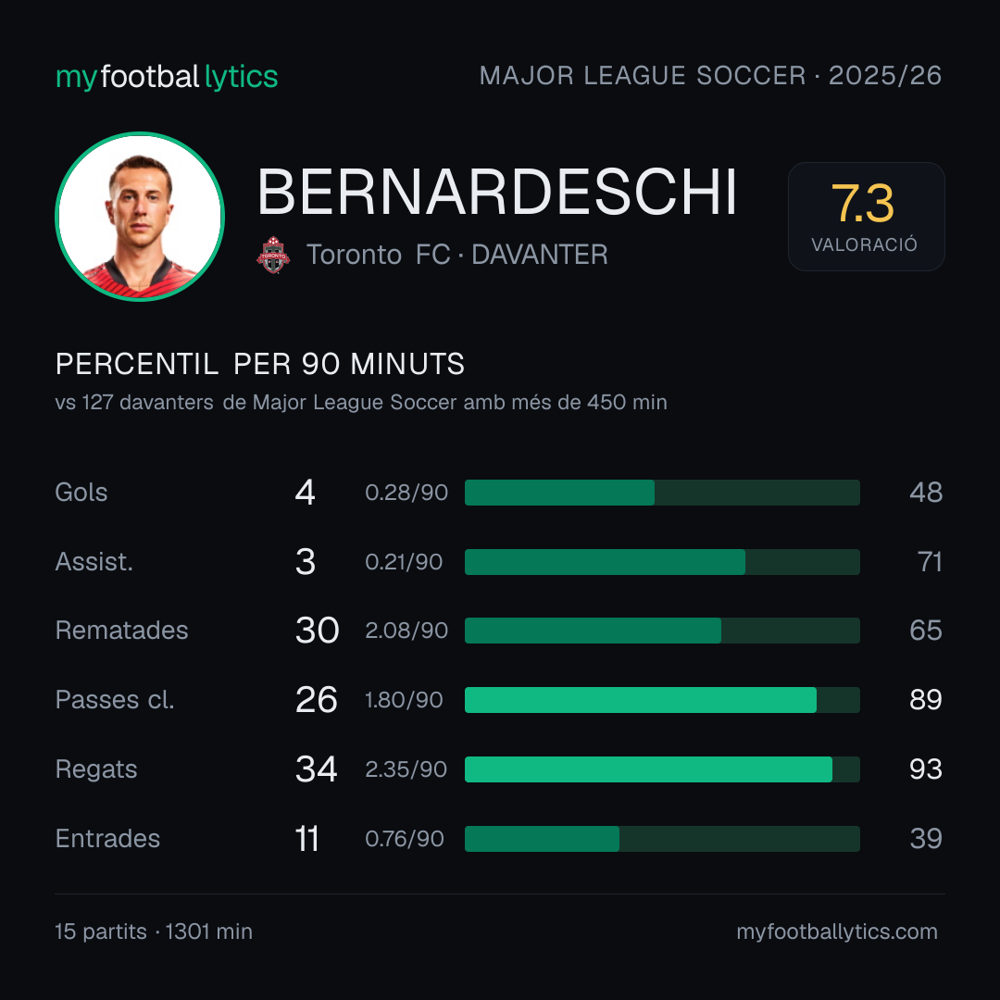The image size is (1000, 1000).
Task: Click the Passes cl. percentile bar
Action: click(662, 700)
